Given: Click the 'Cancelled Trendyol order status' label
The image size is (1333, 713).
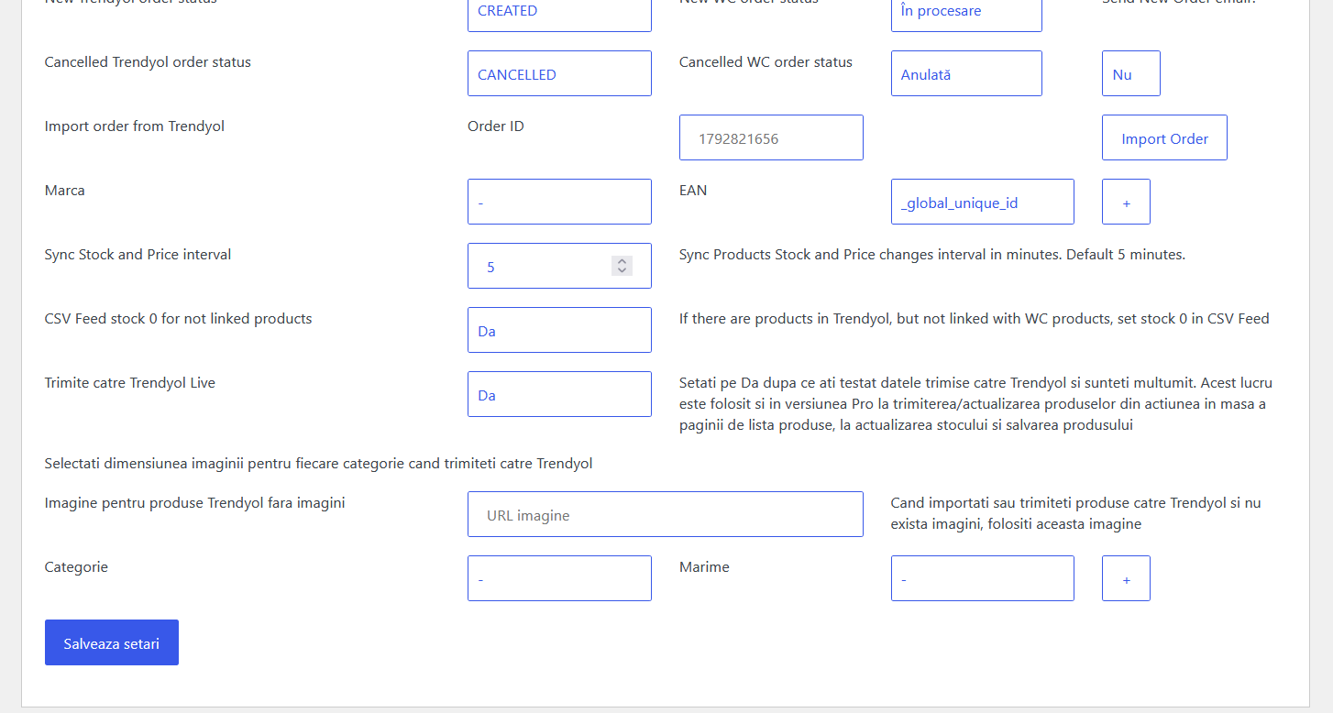Looking at the screenshot, I should click(x=148, y=62).
